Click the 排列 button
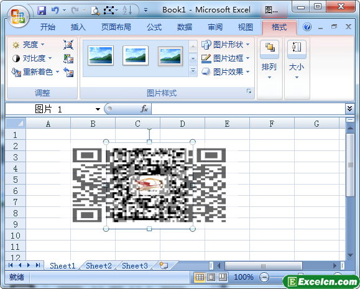The width and height of the screenshot is (360, 289). [269, 60]
